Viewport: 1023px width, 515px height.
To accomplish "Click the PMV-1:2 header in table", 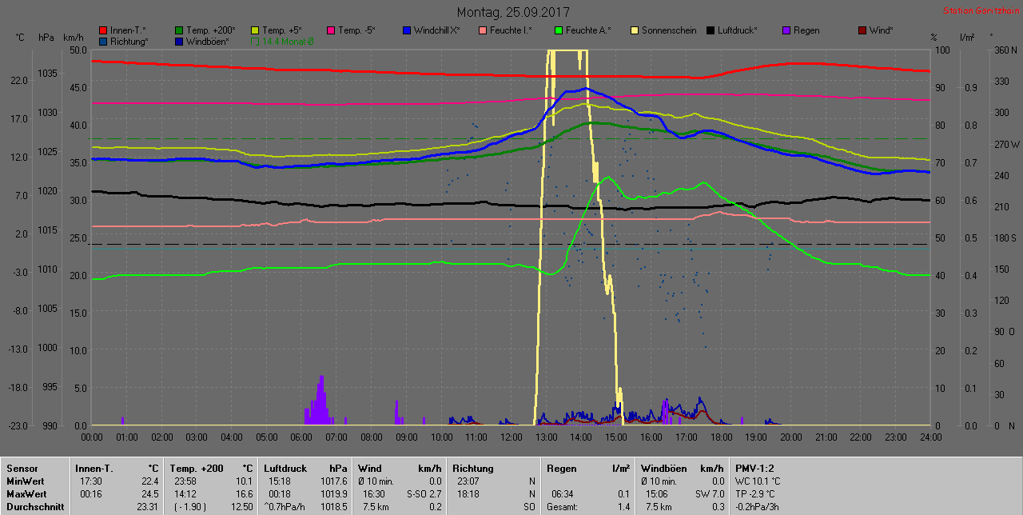I will [x=754, y=469].
